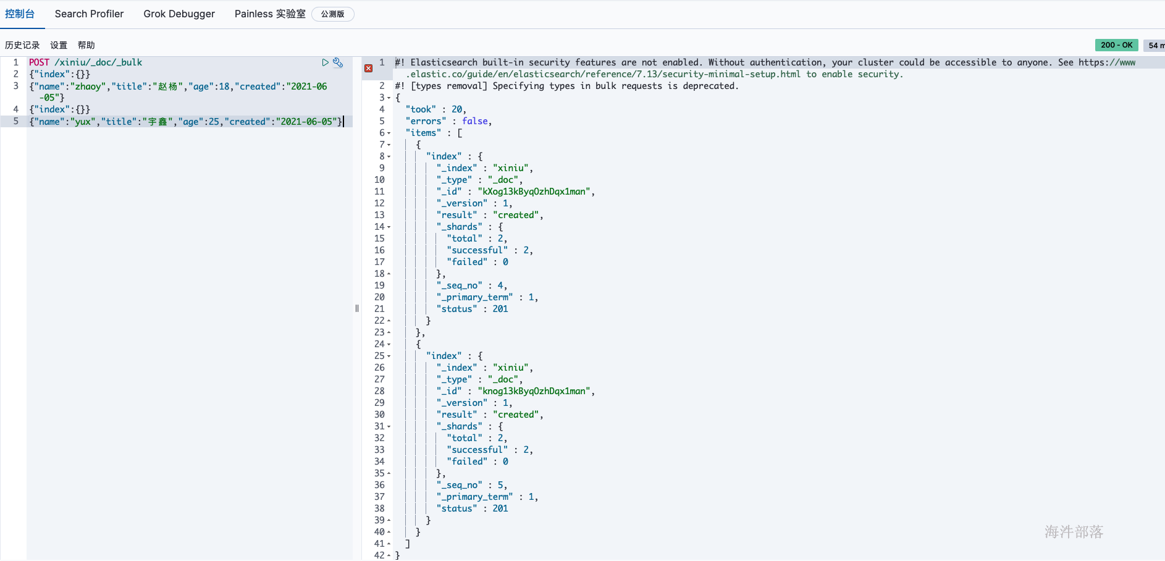Open the Painless 实验室 tab
The height and width of the screenshot is (561, 1165).
point(270,14)
